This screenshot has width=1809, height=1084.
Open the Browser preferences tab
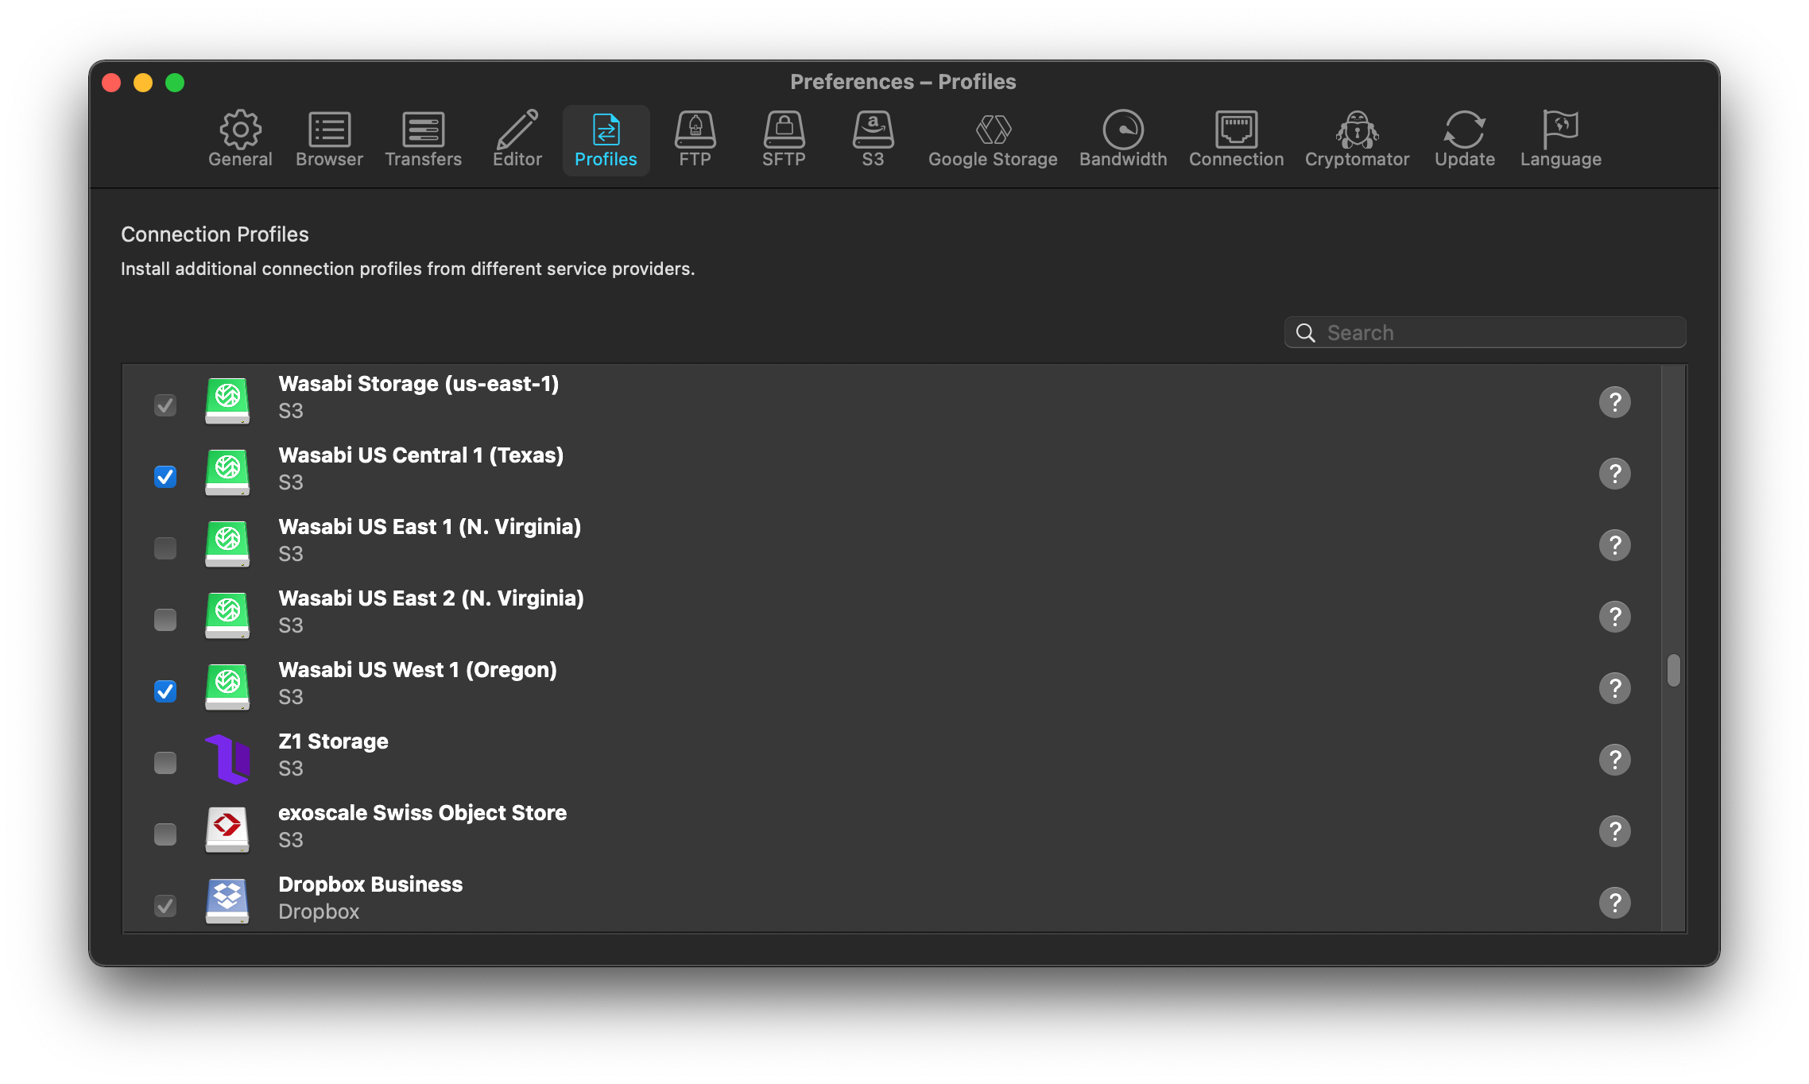tap(329, 140)
